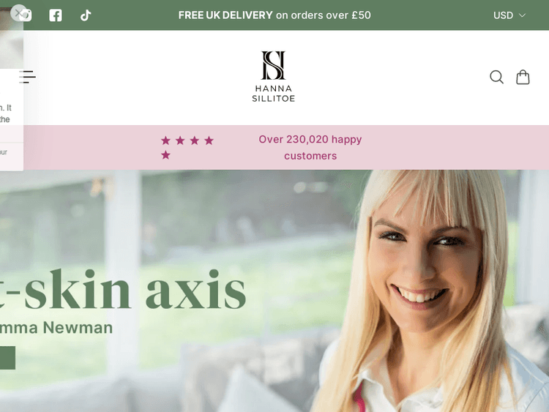This screenshot has height=412, width=549.
Task: Select the Emma Newman subheading
Action: pos(56,328)
